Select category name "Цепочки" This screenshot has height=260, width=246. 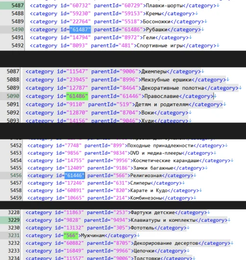click(144, 251)
